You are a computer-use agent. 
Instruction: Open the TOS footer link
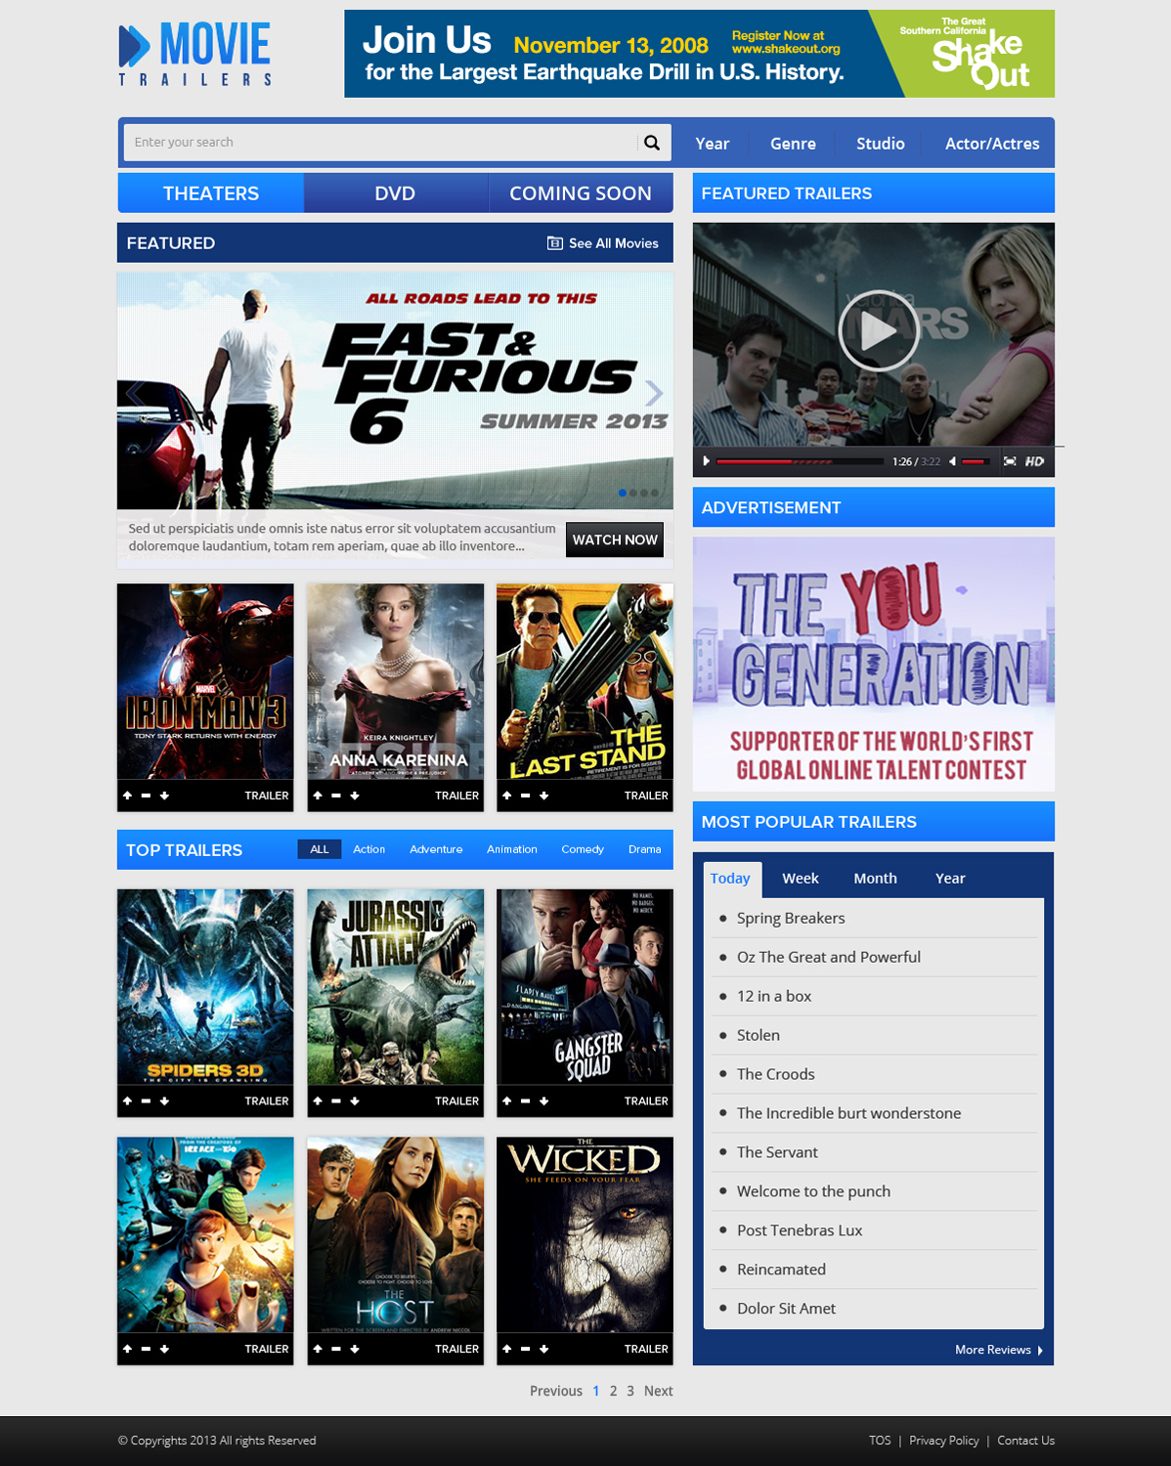880,1441
